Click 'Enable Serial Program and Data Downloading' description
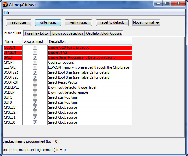The image size is (188, 156). point(90,57)
